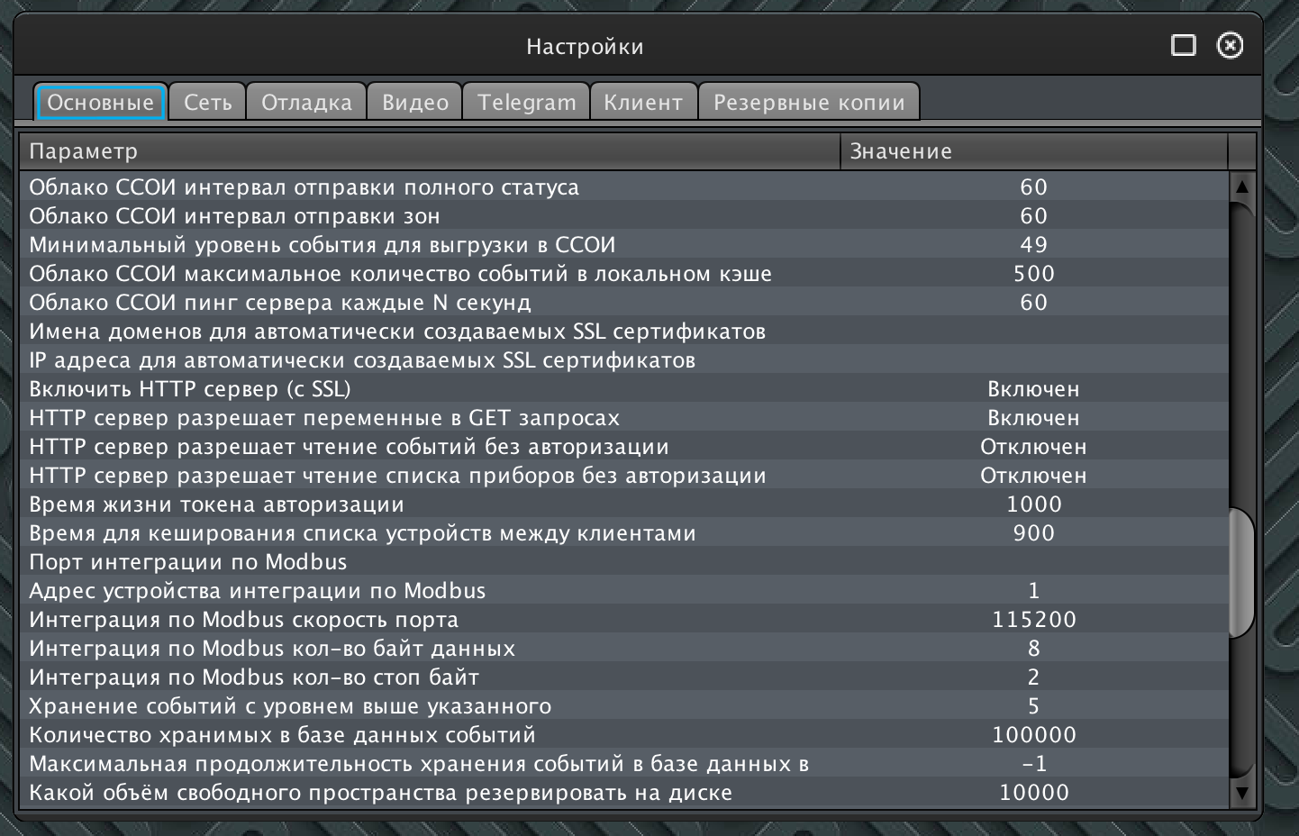
Task: Open the Отладка tab
Action: [306, 103]
